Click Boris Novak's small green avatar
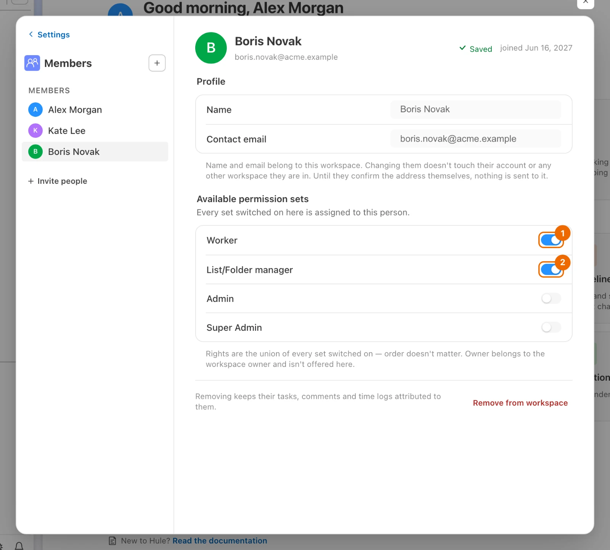The width and height of the screenshot is (610, 550). pos(35,151)
